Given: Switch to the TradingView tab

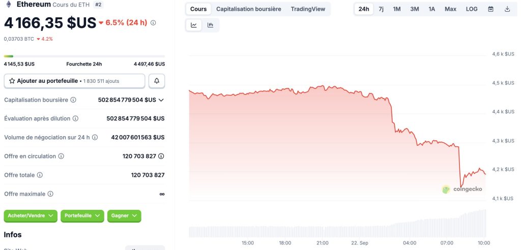Looking at the screenshot, I should 309,9.
